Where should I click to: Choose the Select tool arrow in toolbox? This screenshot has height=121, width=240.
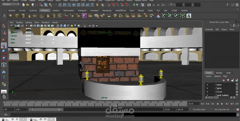coord(4,26)
